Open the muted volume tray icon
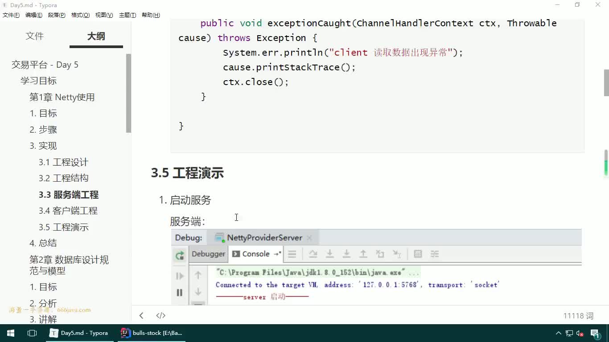The height and width of the screenshot is (342, 609). [x=580, y=333]
